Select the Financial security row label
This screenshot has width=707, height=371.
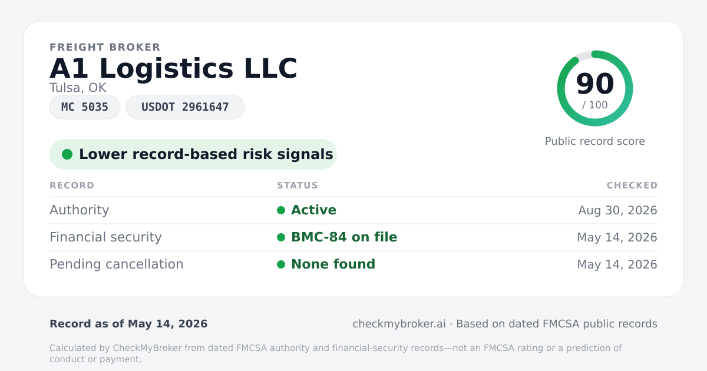(x=105, y=237)
